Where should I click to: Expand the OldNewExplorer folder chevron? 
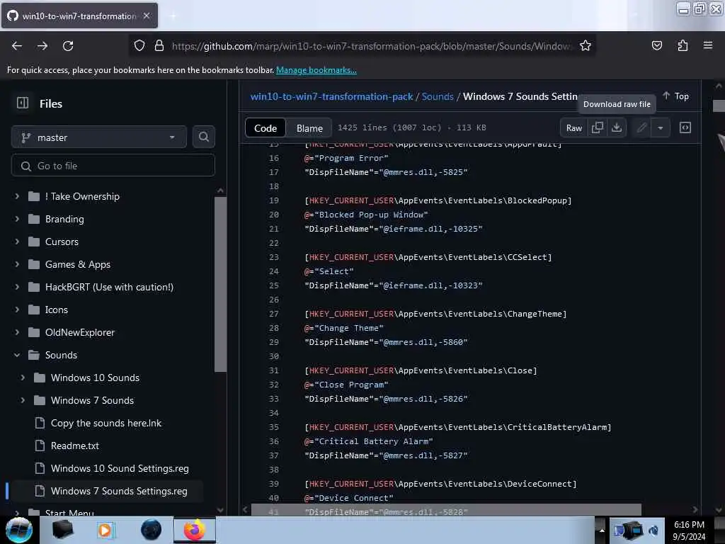(x=17, y=332)
